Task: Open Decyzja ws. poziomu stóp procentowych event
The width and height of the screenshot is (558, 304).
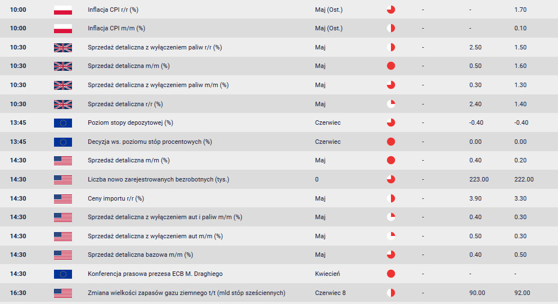Action: (150, 142)
